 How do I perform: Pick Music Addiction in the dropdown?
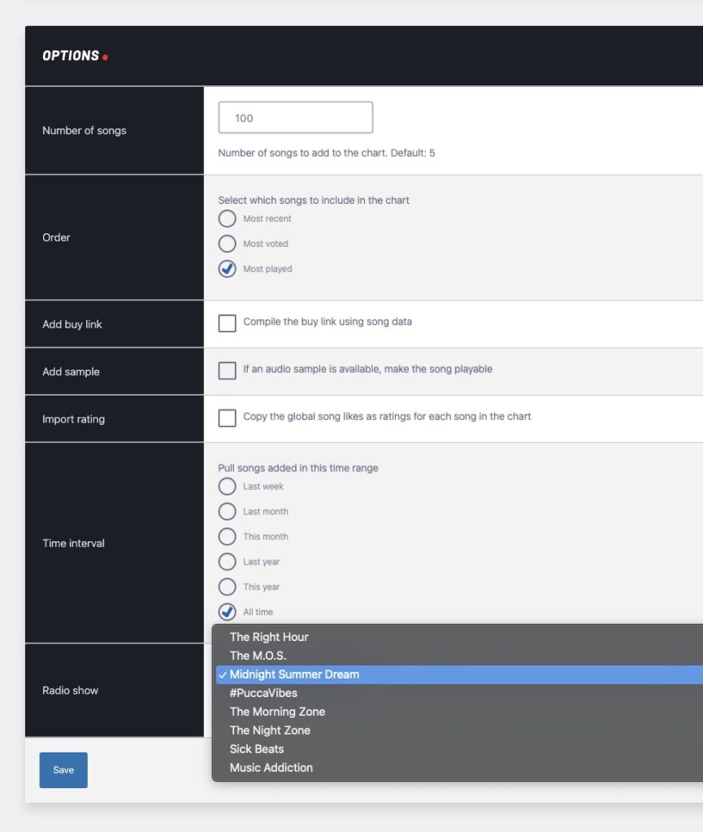pos(271,768)
